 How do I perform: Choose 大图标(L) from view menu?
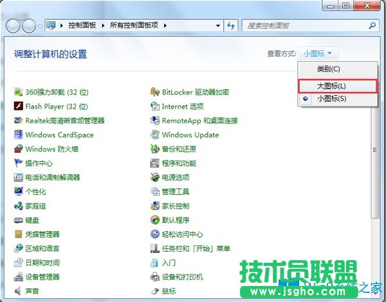(338, 86)
